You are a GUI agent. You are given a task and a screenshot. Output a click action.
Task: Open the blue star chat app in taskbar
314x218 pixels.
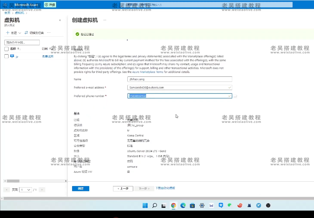pos(221,205)
